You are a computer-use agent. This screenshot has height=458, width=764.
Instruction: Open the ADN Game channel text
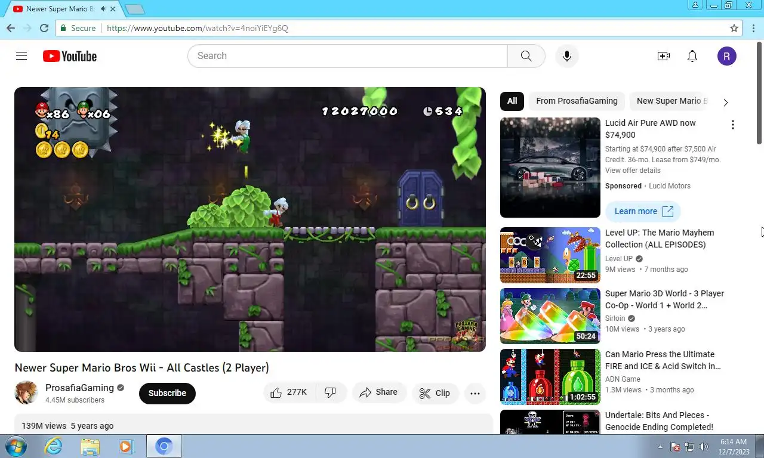623,379
